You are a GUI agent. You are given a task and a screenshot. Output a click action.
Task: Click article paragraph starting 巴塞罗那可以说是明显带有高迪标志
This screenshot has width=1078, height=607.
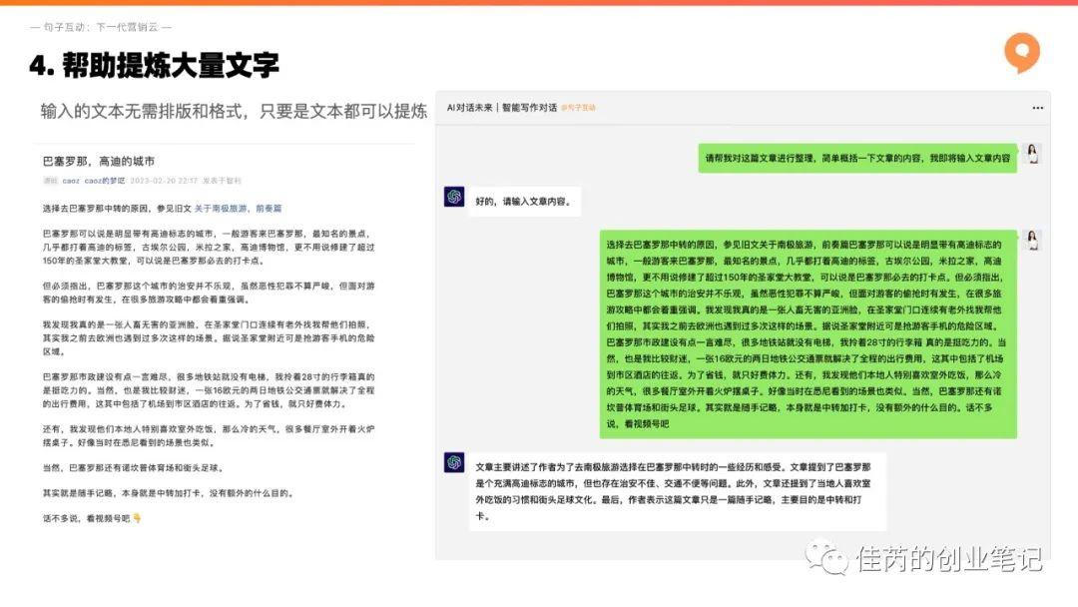coord(209,248)
